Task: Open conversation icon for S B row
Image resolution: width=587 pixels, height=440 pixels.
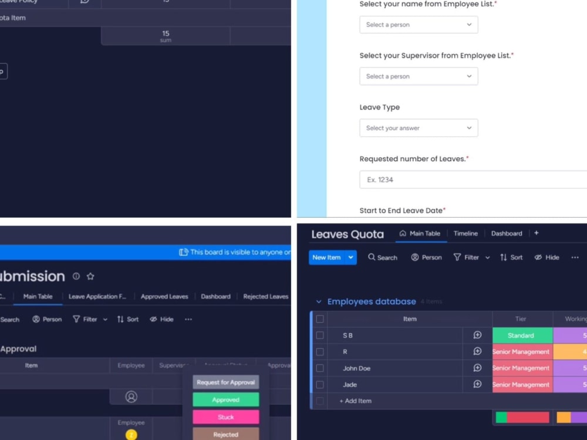Action: (477, 335)
